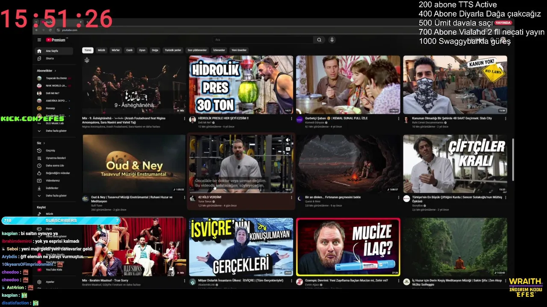Screen dimensions: 547x307
Task: Open NHK WORLD-JAPAN subscription
Action: coord(53,86)
